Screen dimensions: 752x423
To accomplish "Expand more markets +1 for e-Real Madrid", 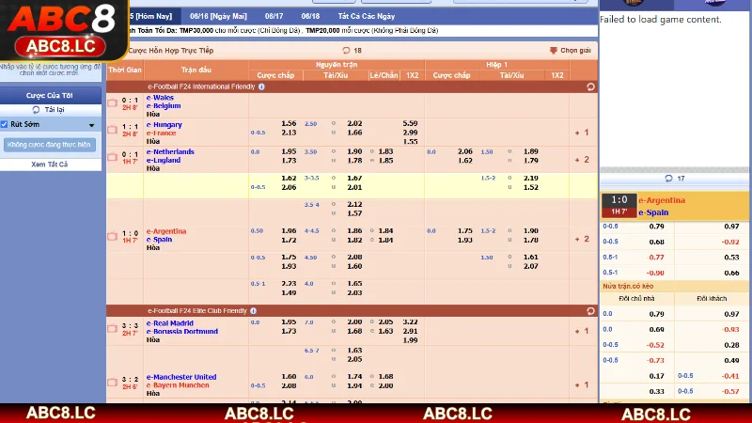I will [x=581, y=331].
